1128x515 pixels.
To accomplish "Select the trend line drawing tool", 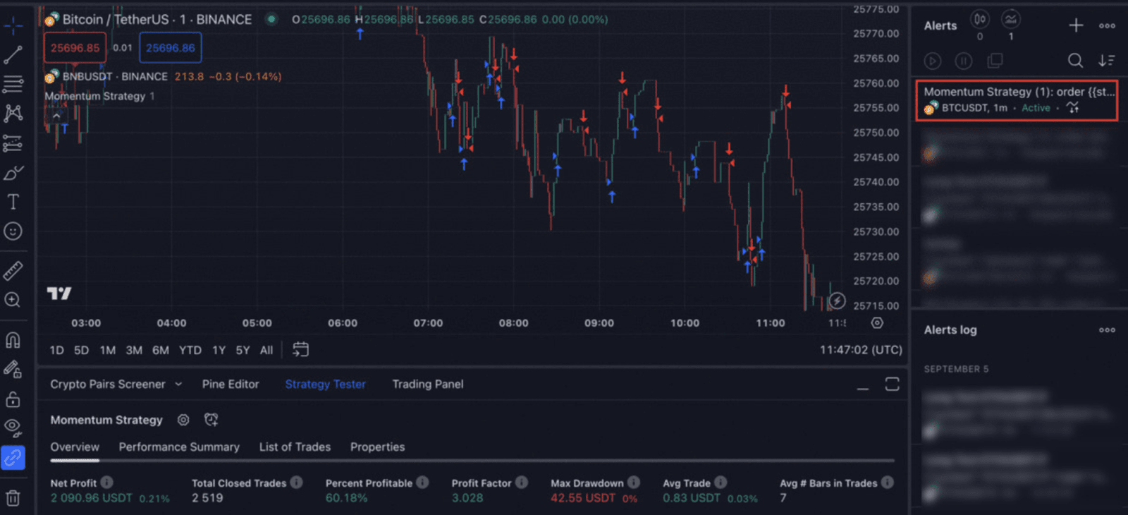I will 13,55.
